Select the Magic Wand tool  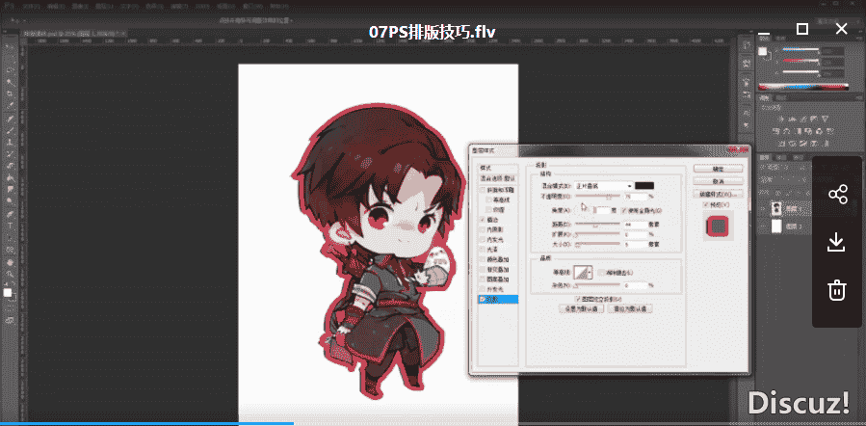click(x=10, y=82)
